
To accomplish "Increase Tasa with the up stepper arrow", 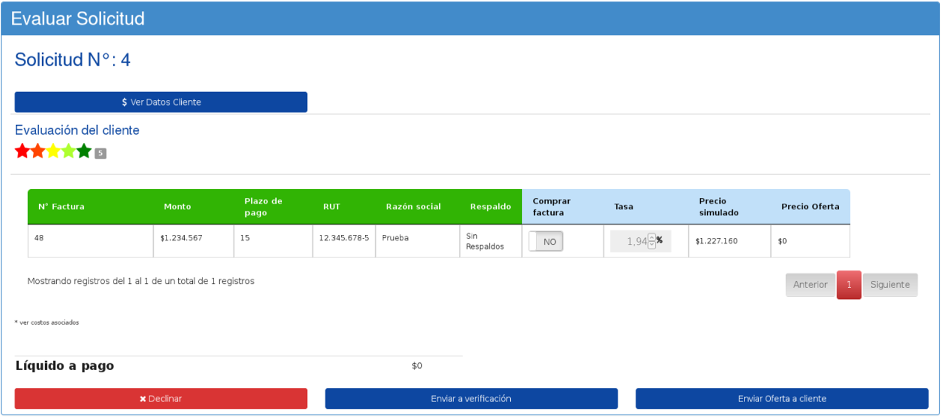I will [x=652, y=237].
